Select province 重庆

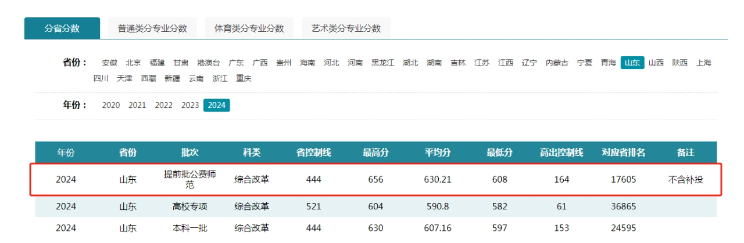tap(244, 78)
